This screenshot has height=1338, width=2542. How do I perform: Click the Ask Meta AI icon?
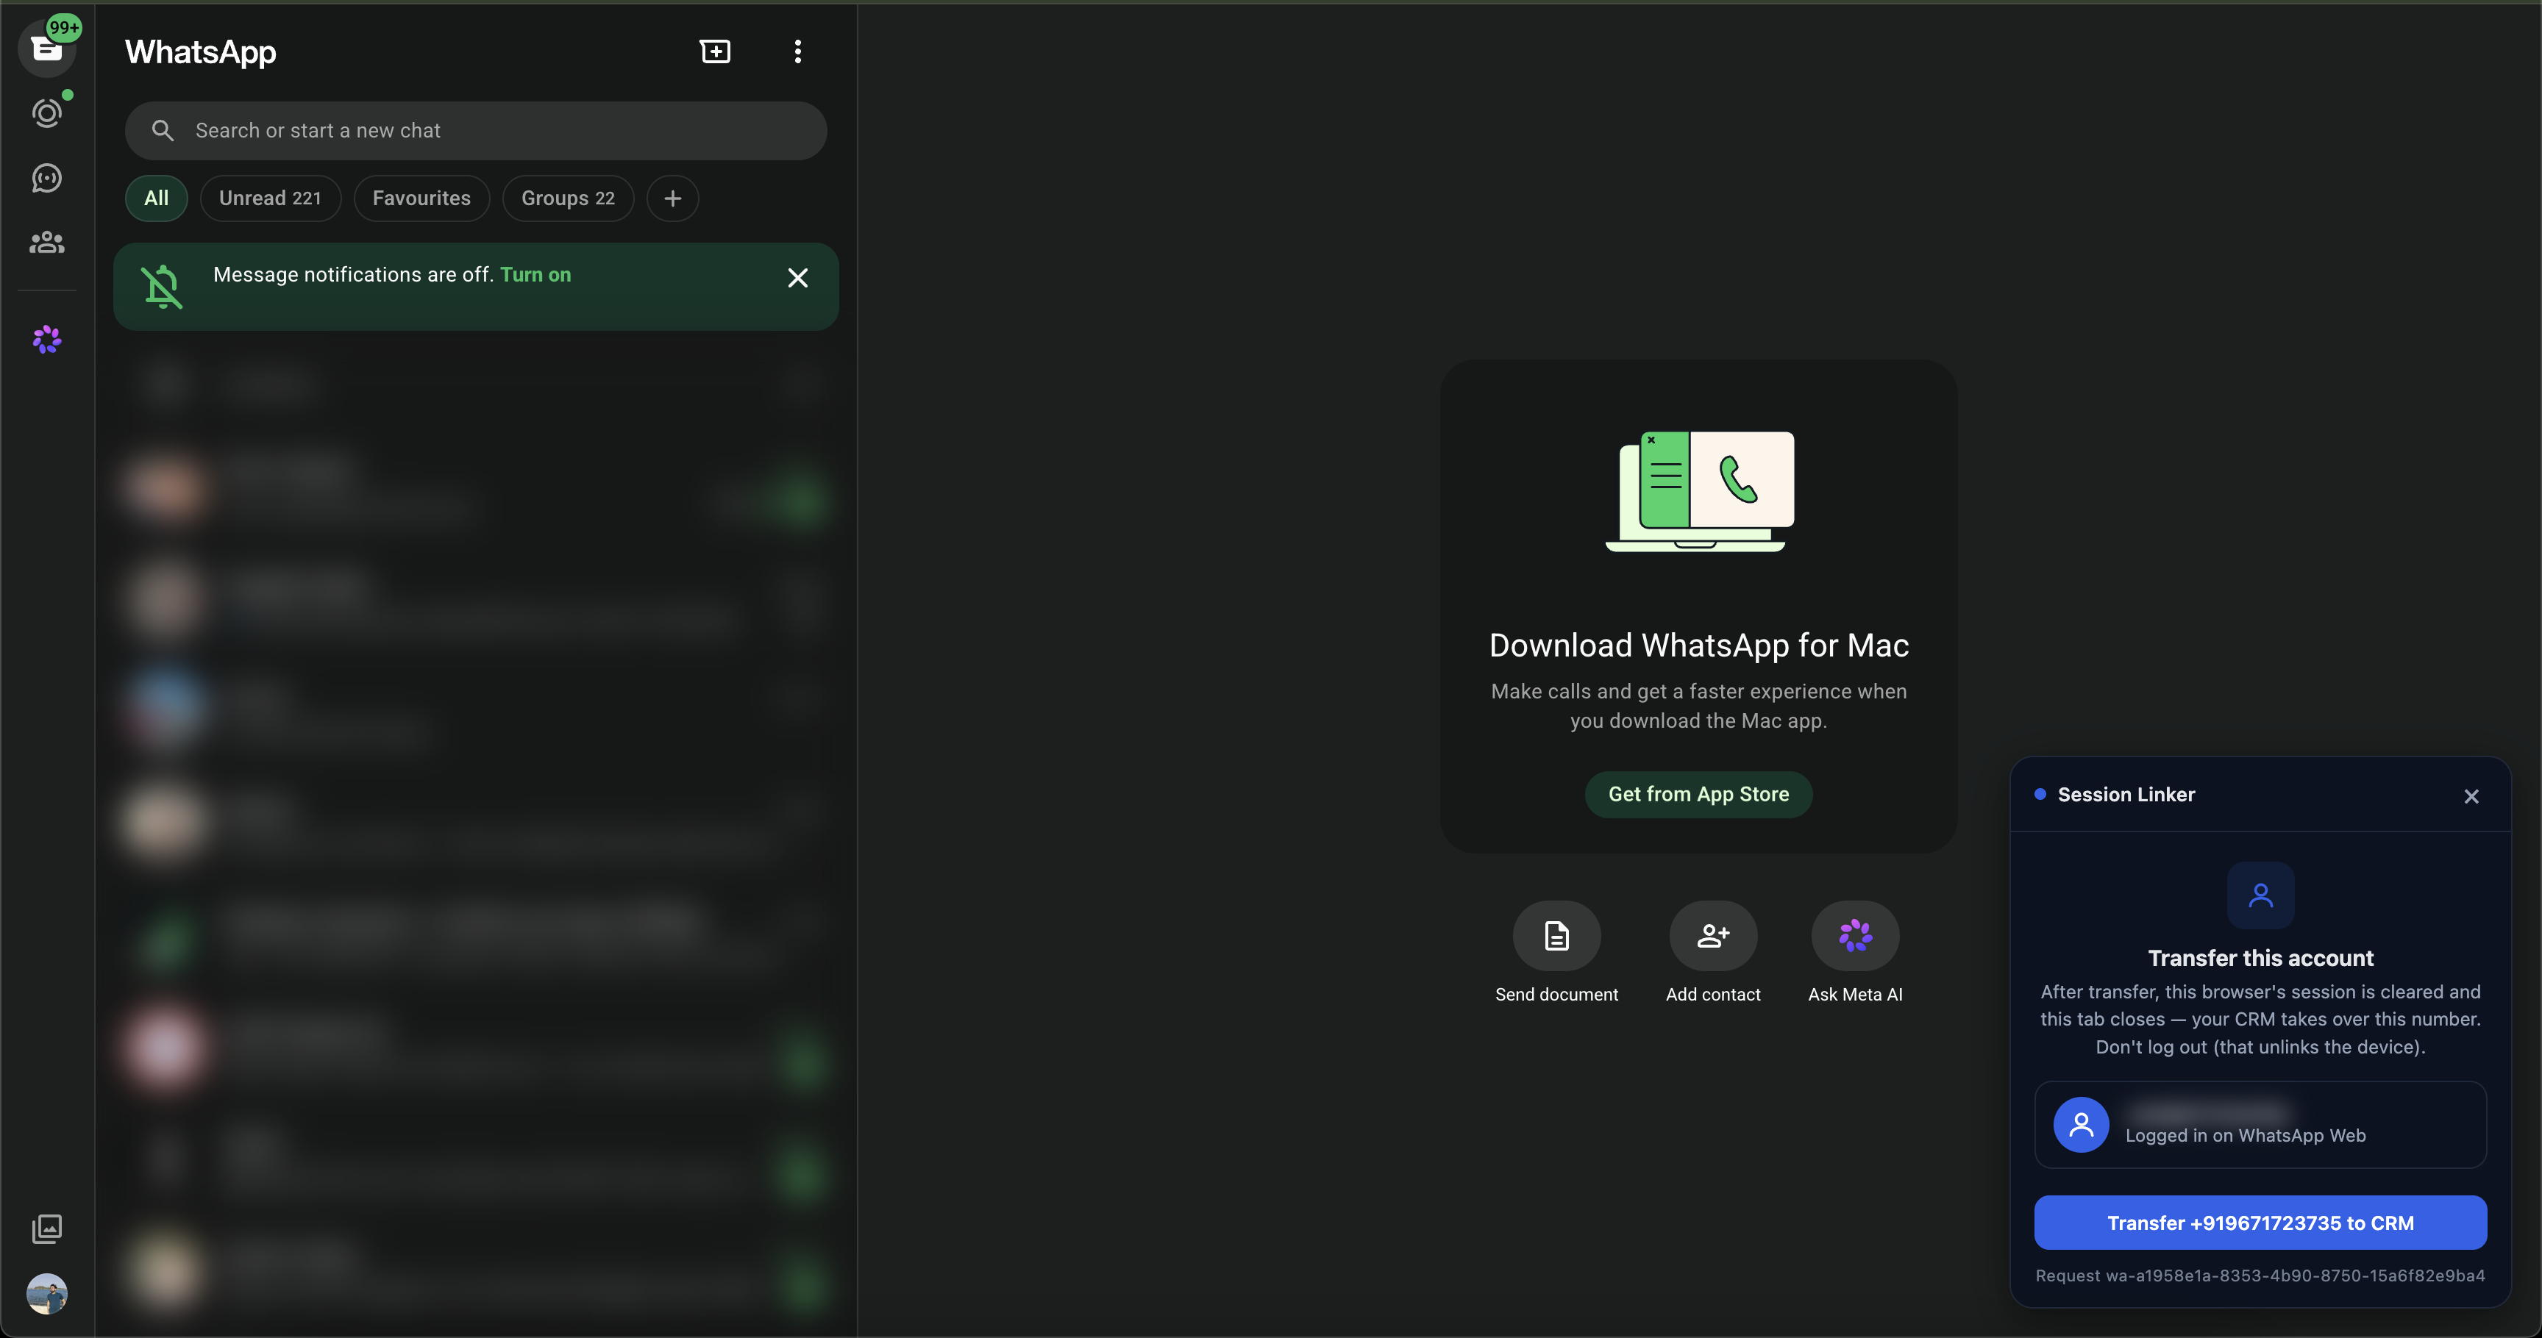pos(1855,936)
